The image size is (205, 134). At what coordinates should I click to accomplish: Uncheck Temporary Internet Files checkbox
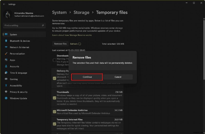(54, 124)
